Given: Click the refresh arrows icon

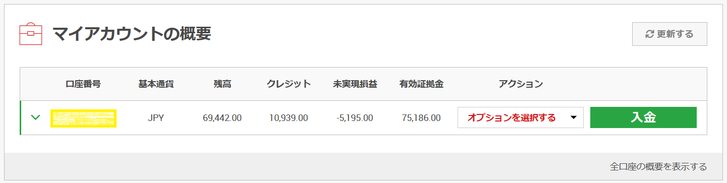Looking at the screenshot, I should tap(650, 34).
